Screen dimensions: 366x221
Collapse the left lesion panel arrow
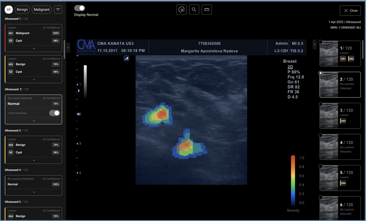click(68, 47)
